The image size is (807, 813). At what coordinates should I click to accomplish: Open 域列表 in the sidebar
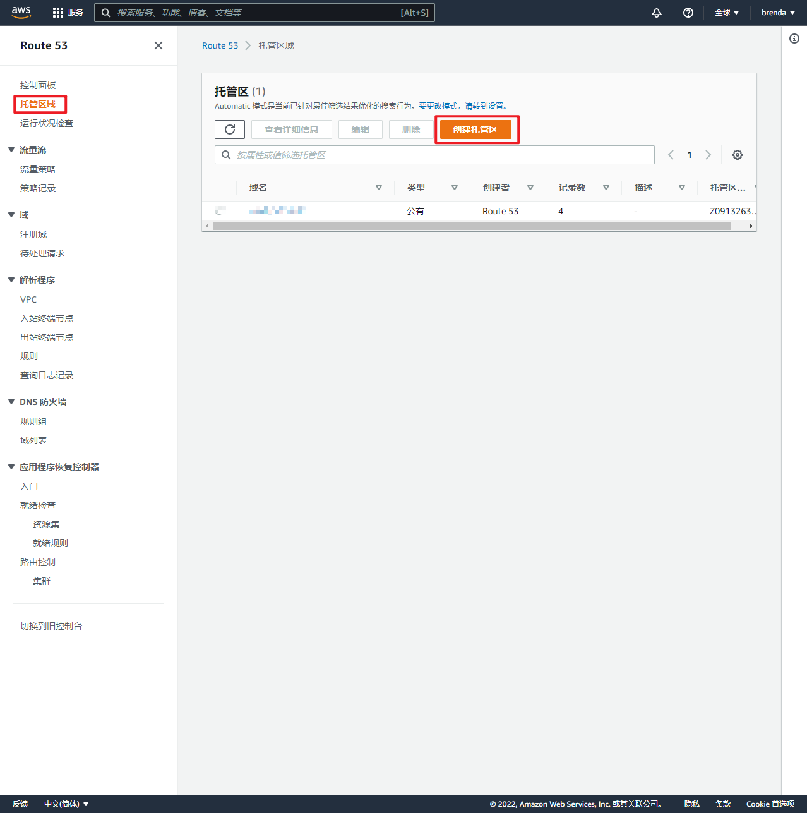[x=33, y=440]
